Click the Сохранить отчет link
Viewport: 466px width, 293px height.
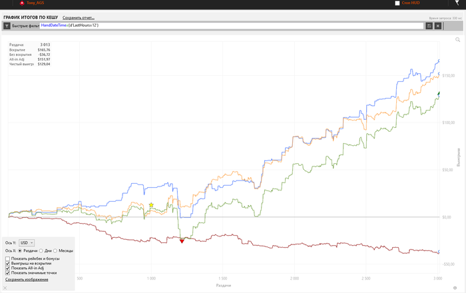coord(79,18)
